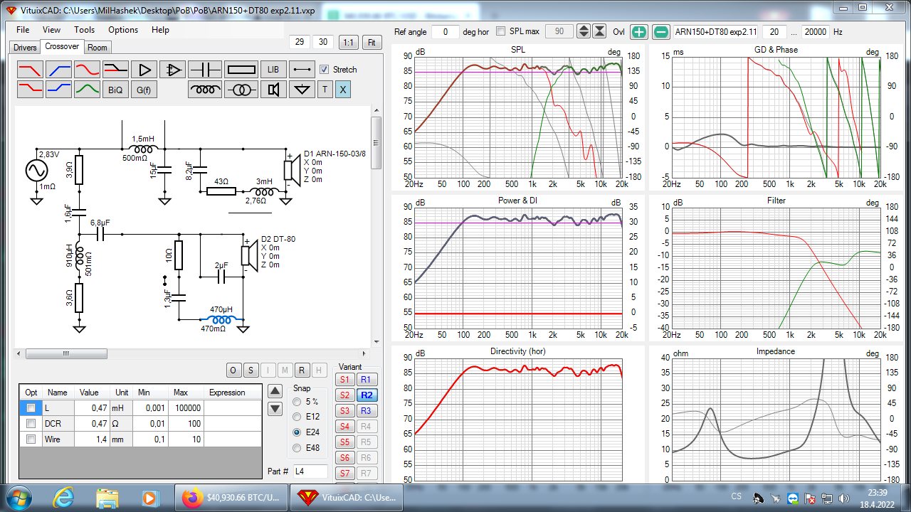This screenshot has height=512, width=911.
Task: Open the Tools menu
Action: (x=84, y=30)
